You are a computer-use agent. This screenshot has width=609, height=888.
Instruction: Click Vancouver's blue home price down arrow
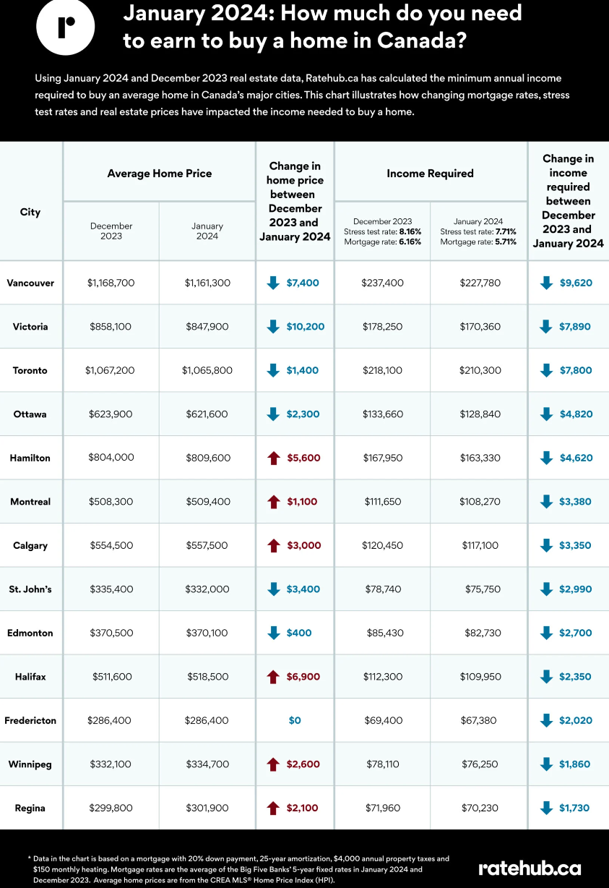273,283
